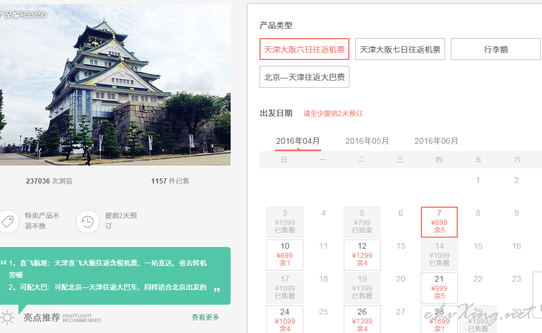Click calendar date 1
This screenshot has width=542, height=333.
tap(477, 180)
